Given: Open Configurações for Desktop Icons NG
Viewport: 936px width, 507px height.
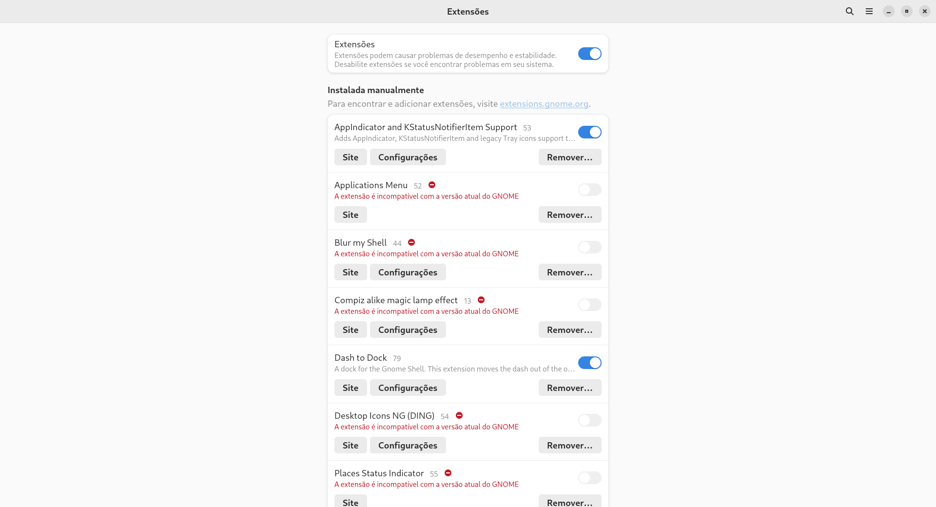Looking at the screenshot, I should click(408, 446).
